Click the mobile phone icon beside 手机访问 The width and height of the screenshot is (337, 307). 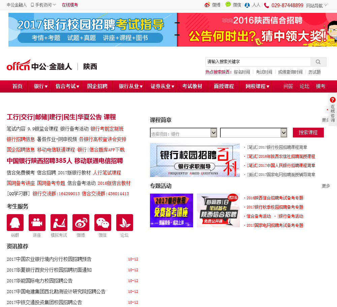[32, 5]
